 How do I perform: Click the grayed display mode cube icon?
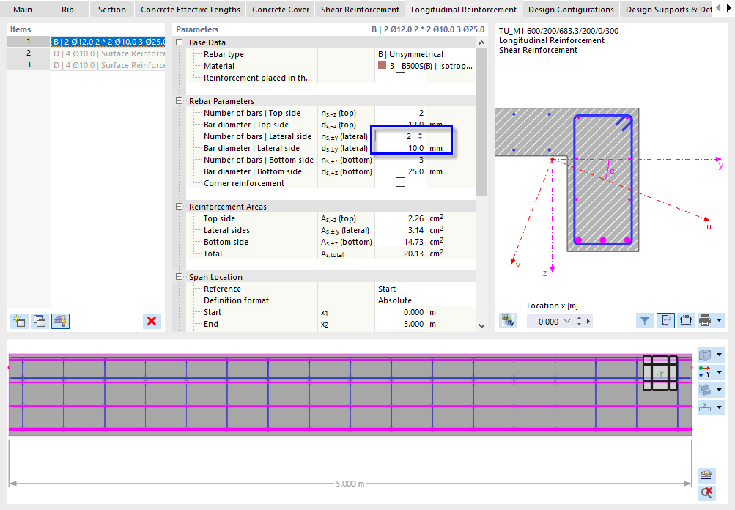(x=705, y=390)
